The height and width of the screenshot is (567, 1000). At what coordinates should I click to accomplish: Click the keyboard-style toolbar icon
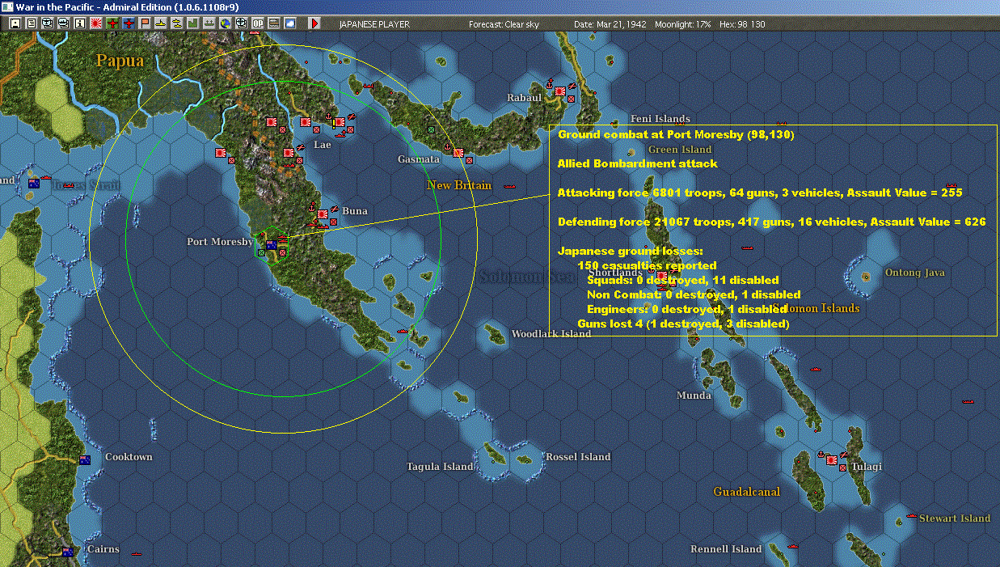pyautogui.click(x=274, y=23)
